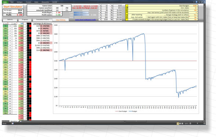Screen dimensions: 216x137
Task: Switch to the Einfügen ribbon tab
Action: tap(19, 2)
